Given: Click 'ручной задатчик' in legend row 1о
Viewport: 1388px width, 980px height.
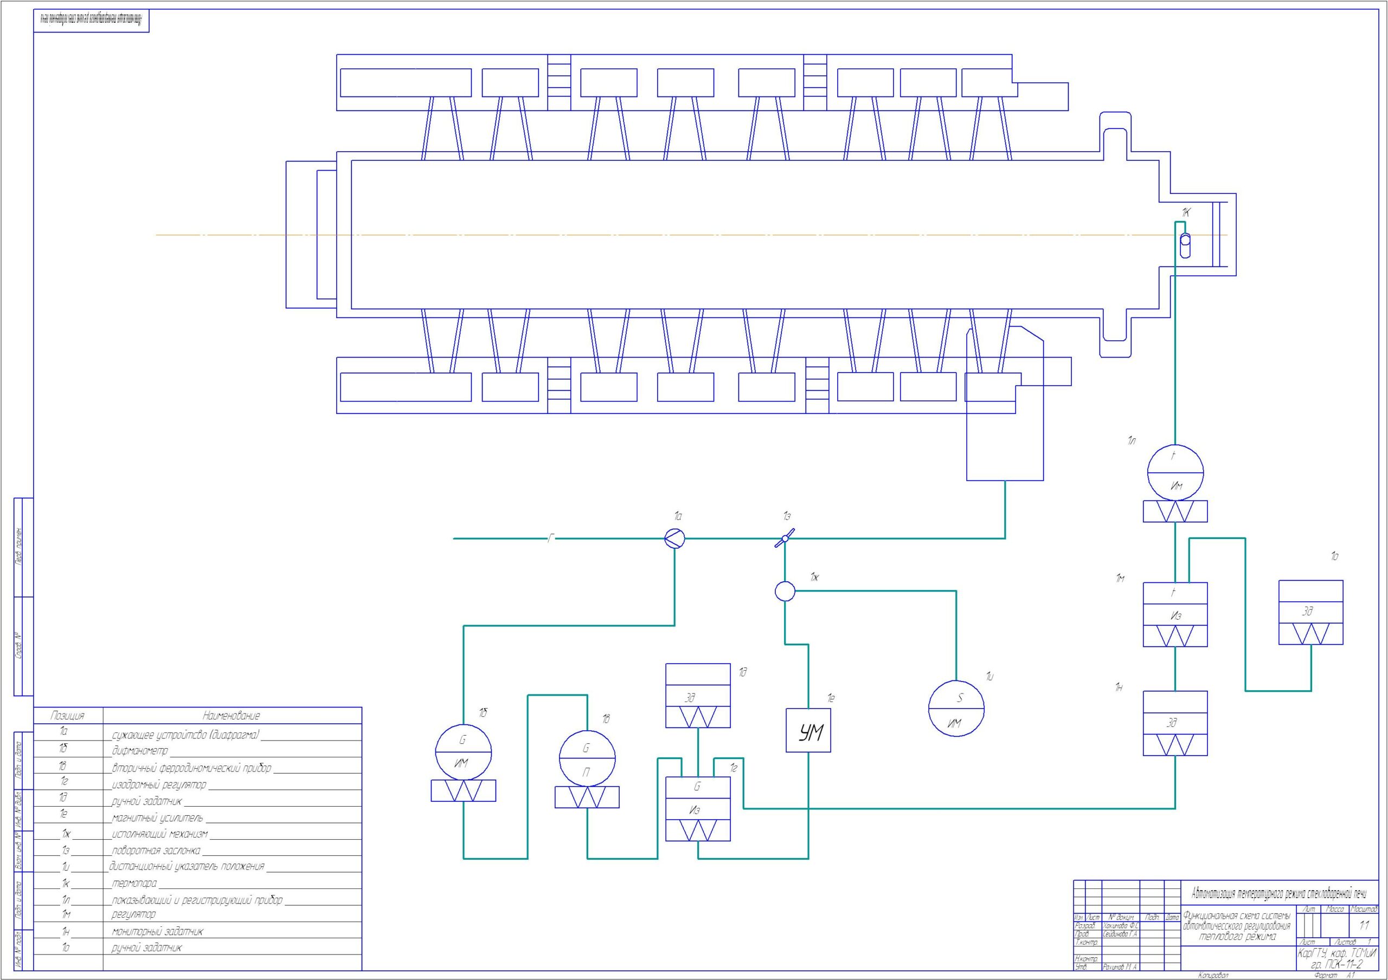Looking at the screenshot, I should (146, 947).
